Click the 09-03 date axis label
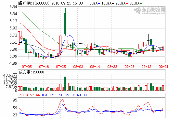169x118 pixels. click(x=129, y=67)
